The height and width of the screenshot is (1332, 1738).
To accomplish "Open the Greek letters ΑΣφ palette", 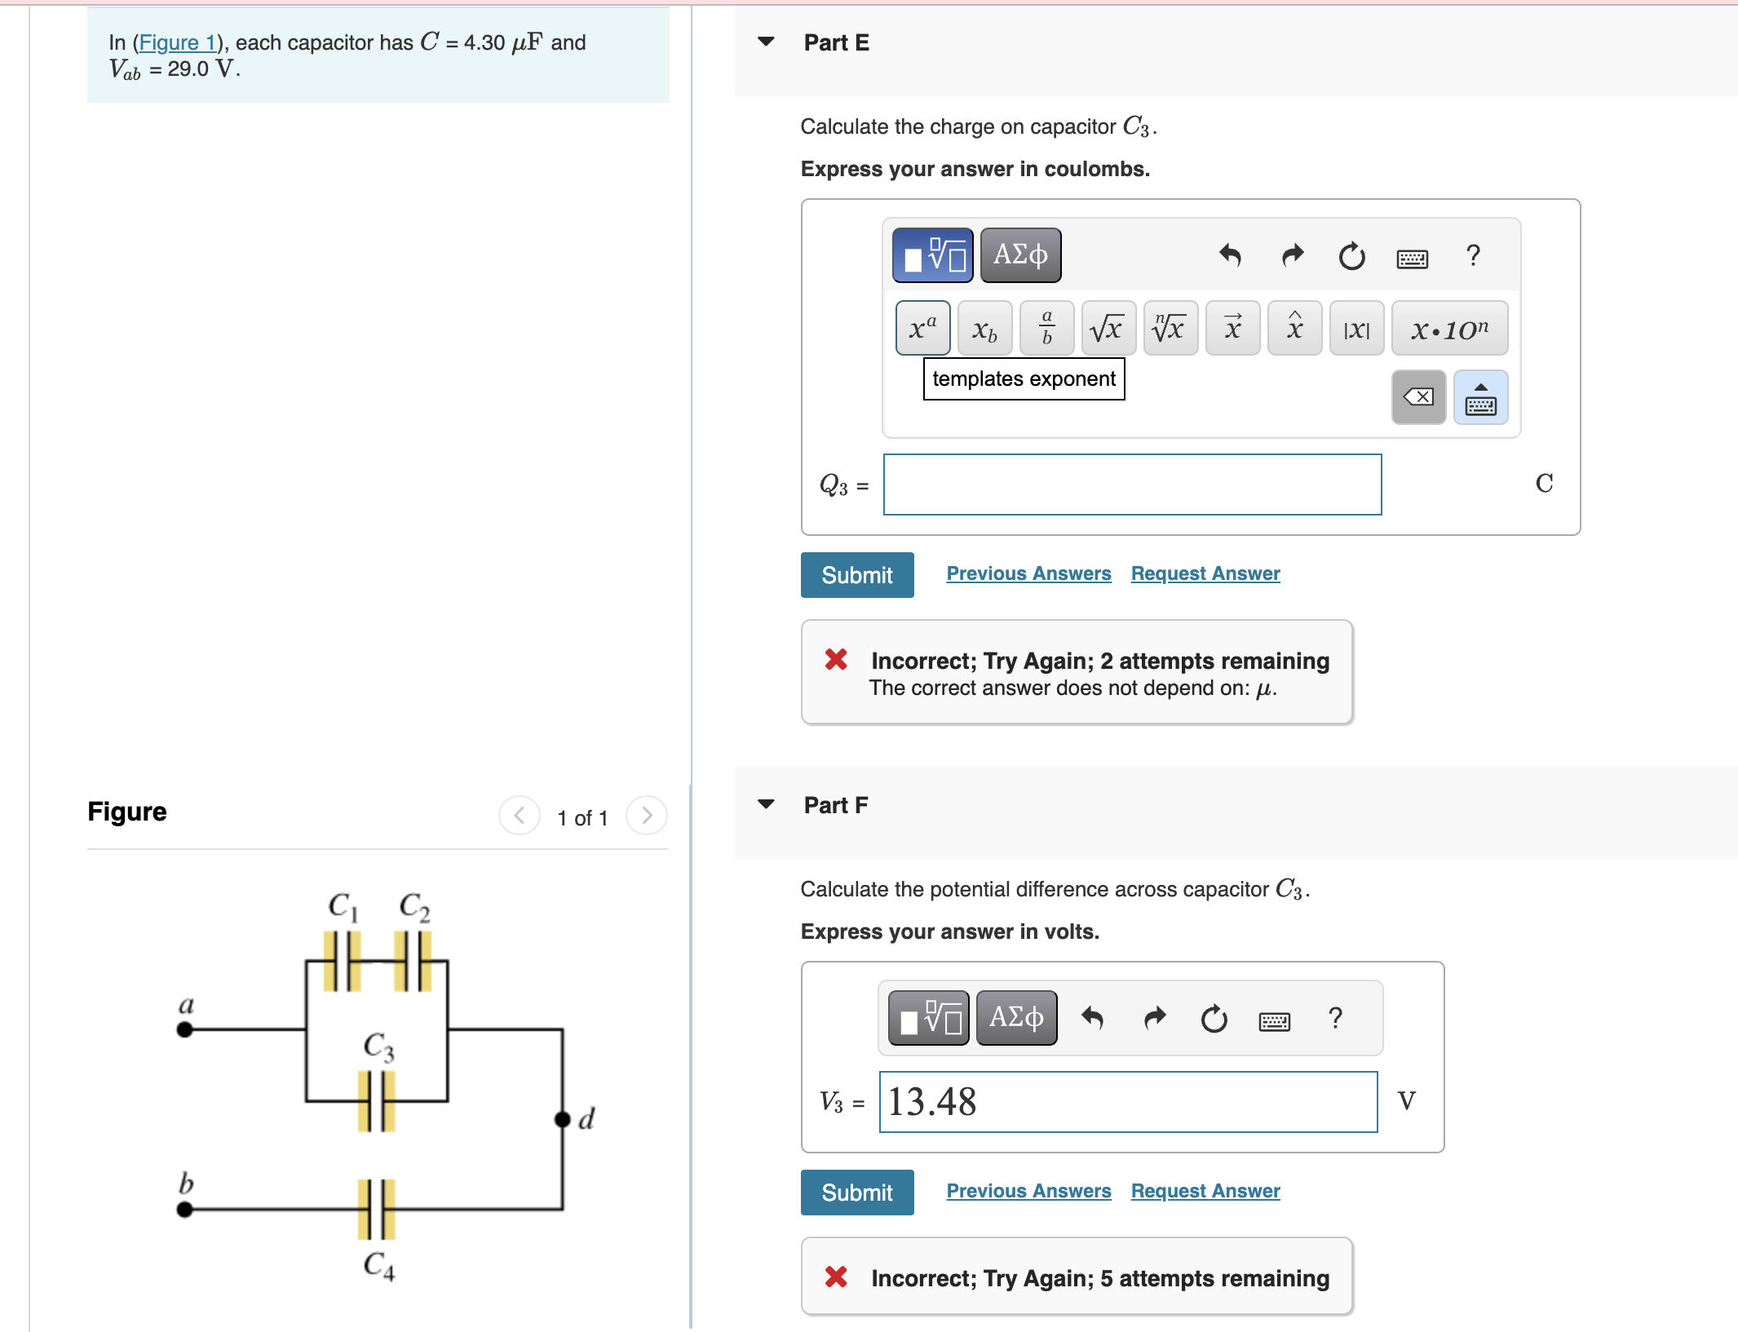I will point(1019,254).
